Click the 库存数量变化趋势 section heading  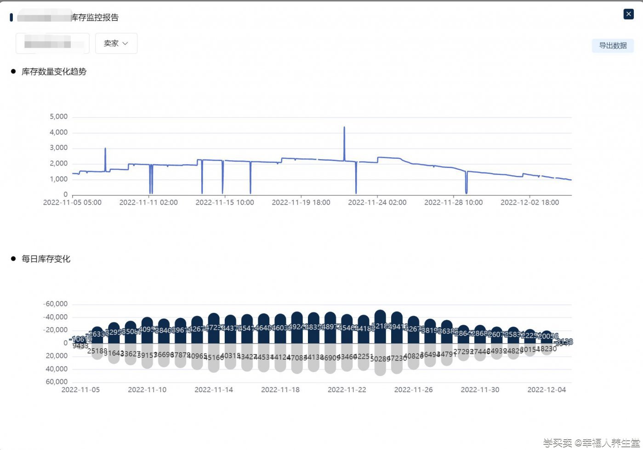pyautogui.click(x=54, y=72)
